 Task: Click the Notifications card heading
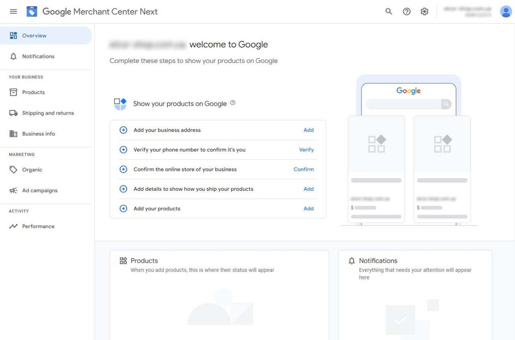pos(378,260)
